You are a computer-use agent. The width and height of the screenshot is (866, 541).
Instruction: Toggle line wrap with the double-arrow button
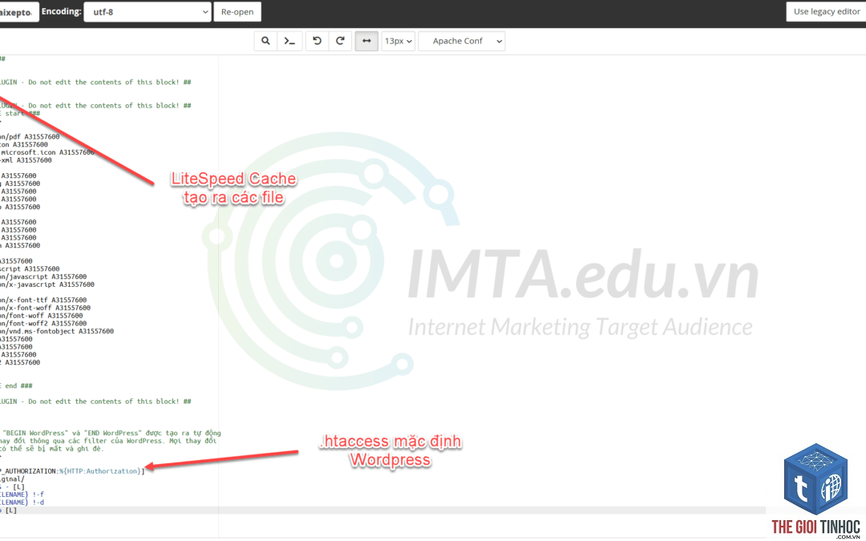click(366, 41)
